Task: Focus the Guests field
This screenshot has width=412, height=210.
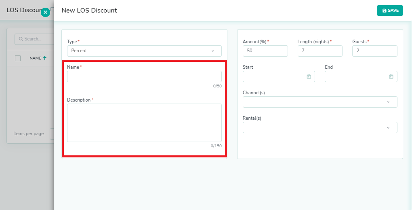Action: coord(375,51)
